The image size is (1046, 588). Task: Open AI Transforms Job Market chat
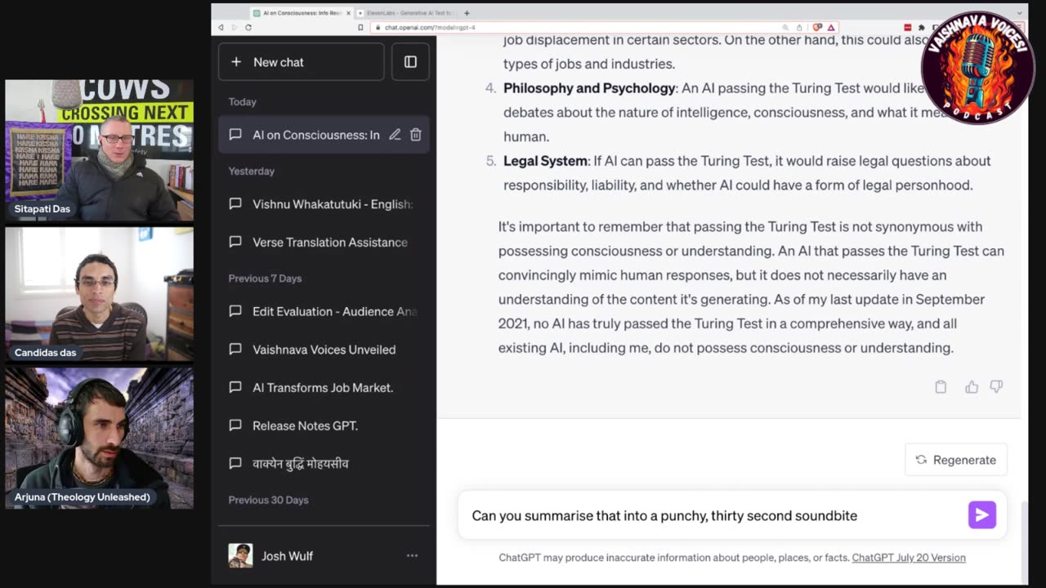pos(324,387)
